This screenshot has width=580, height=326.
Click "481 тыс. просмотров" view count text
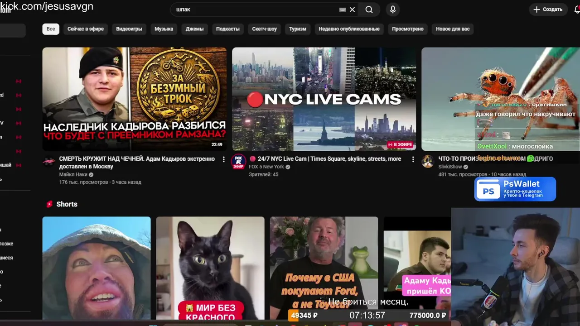(463, 174)
